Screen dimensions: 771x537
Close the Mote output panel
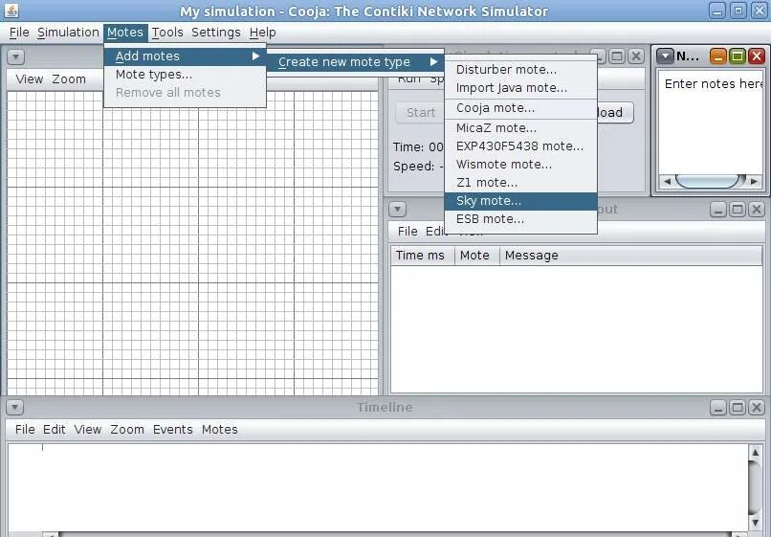(x=757, y=211)
